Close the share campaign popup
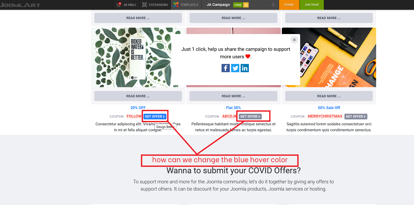 click(x=294, y=40)
